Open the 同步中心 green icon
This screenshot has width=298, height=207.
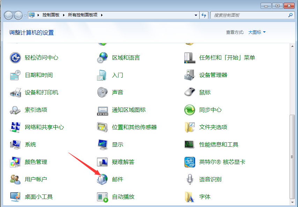190,110
